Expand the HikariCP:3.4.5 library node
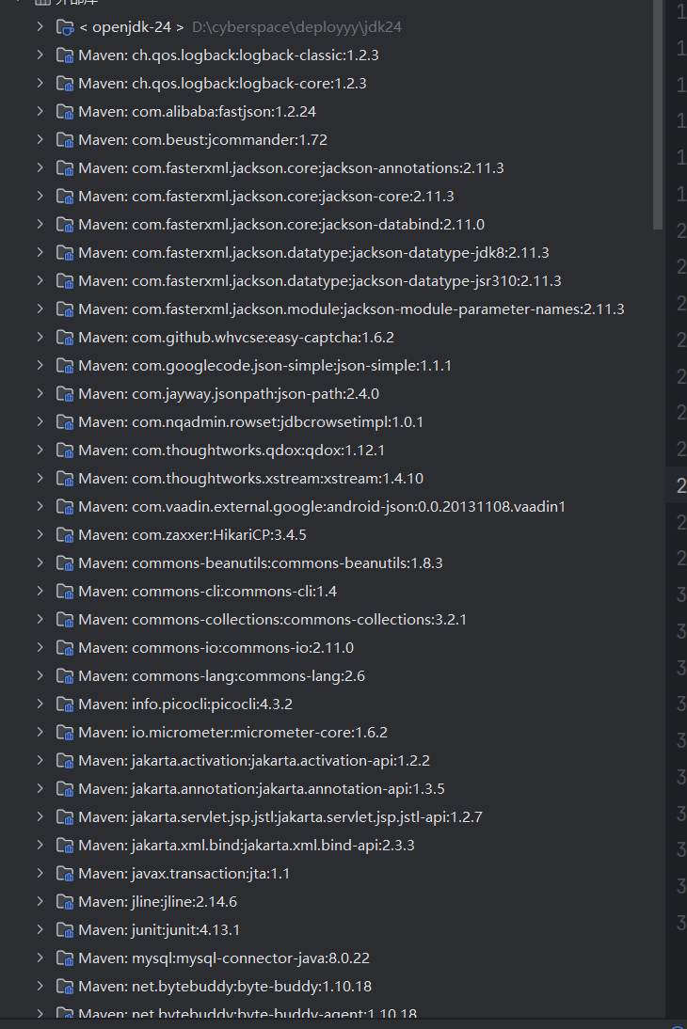Screen dimensions: 687x1029 coord(40,535)
